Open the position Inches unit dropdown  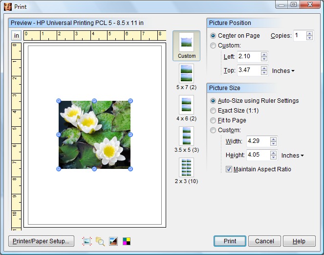pyautogui.click(x=283, y=71)
